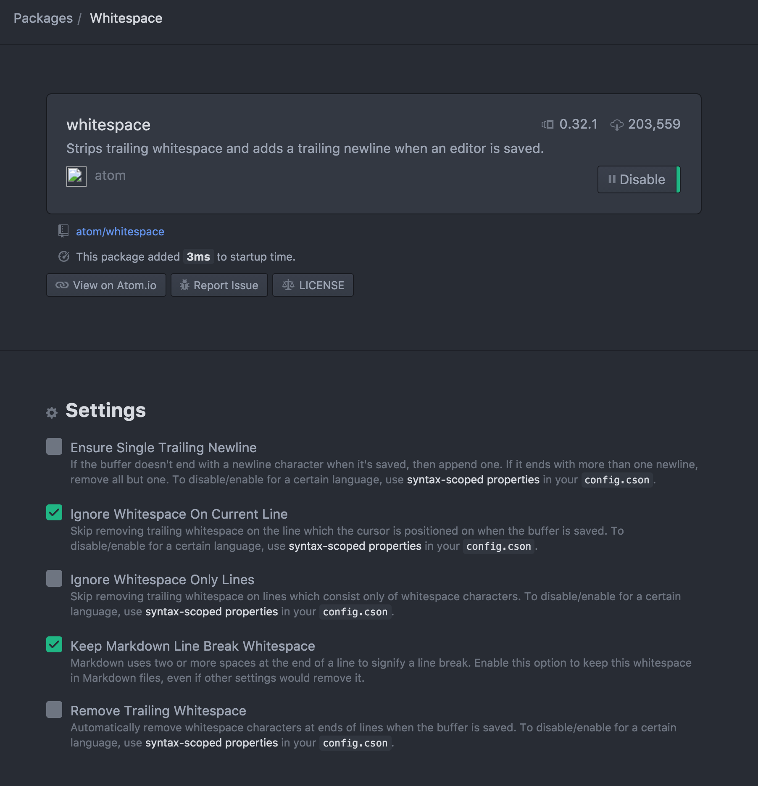
Task: Click config.cson code under Ignore Whitespace On Current Line
Action: tap(499, 546)
